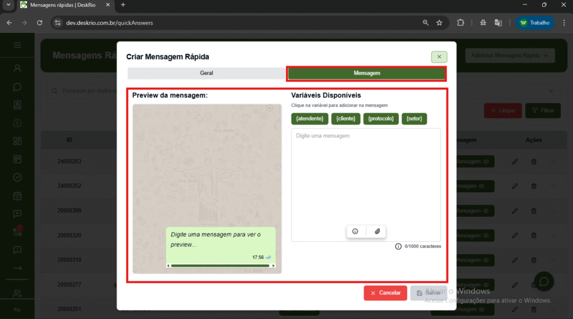This screenshot has height=319, width=573.
Task: Open the Trabalho profile menu
Action: [x=534, y=23]
